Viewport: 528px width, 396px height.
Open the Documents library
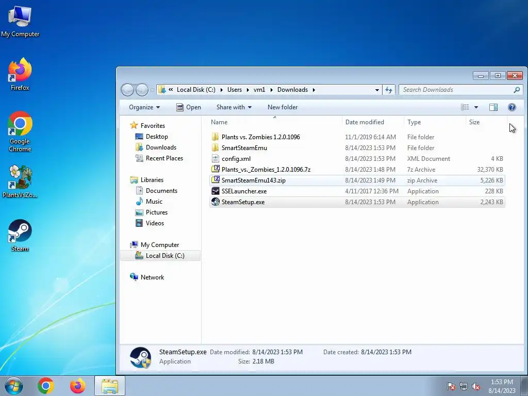pos(161,191)
